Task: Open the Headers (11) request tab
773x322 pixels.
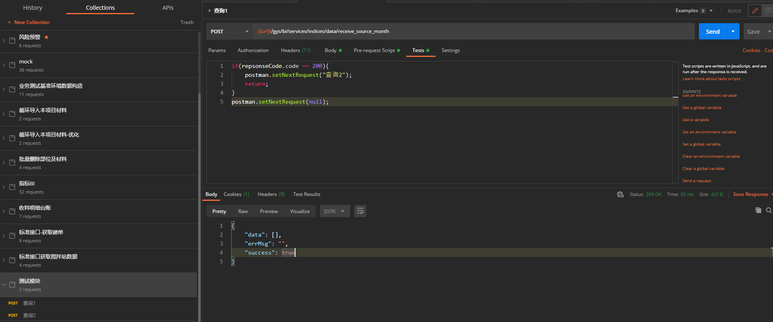Action: coord(296,50)
